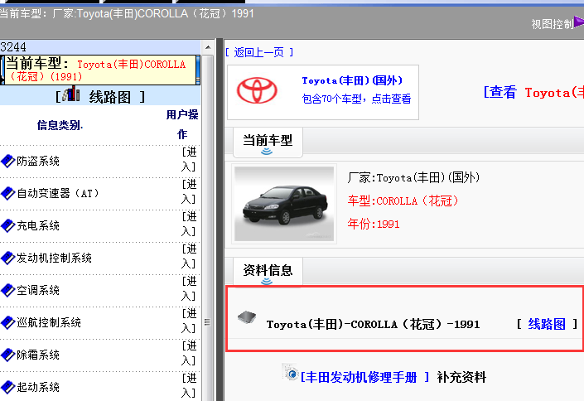
Task: Click the 巡航控制系统 row text
Action: point(49,322)
